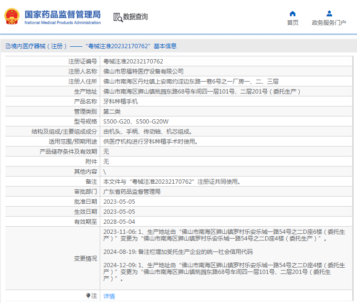Viewport: 357px width, 303px height.
Task: Select the 备注 remark text
Action: coord(172,181)
